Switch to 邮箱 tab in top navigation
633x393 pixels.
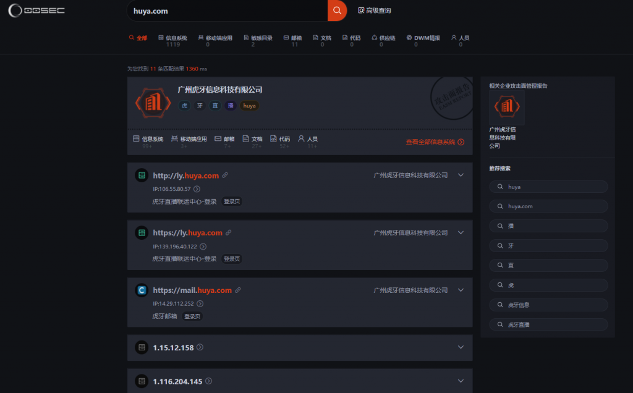click(292, 41)
